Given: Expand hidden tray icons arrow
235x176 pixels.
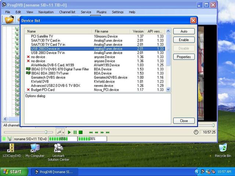Looking at the screenshot, I should [197, 172].
